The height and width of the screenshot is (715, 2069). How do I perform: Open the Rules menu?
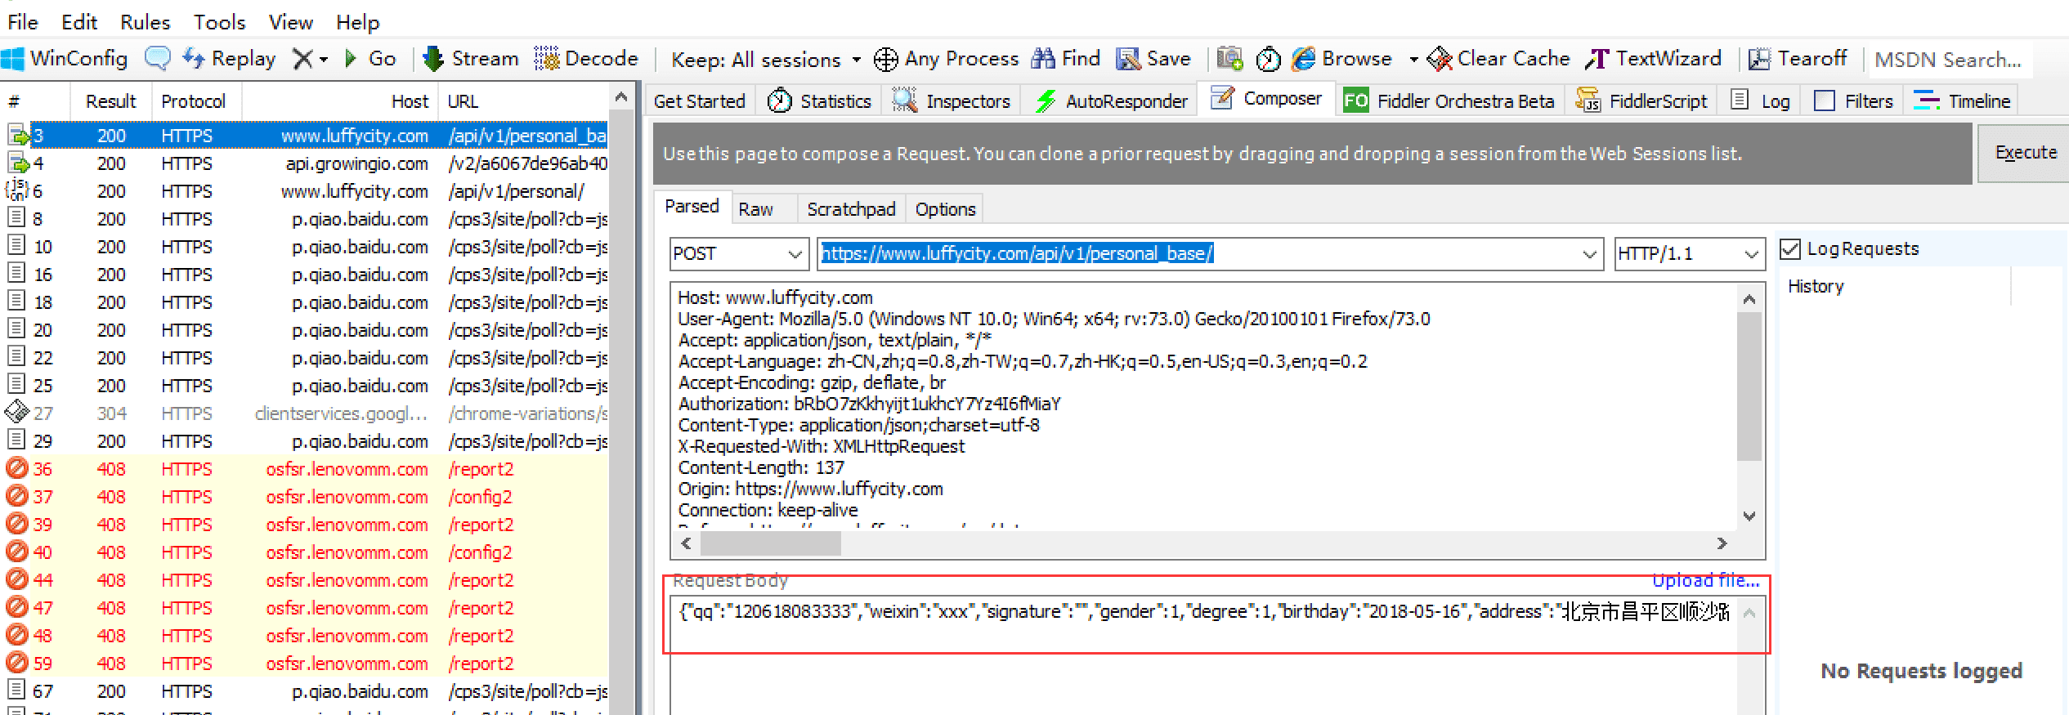coord(146,22)
